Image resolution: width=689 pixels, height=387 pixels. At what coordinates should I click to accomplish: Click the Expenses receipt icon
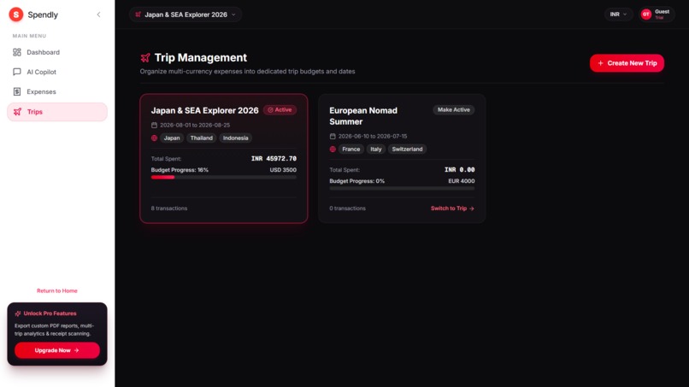click(x=17, y=91)
